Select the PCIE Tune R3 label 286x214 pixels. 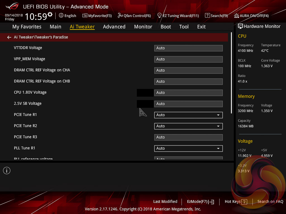coord(25,137)
